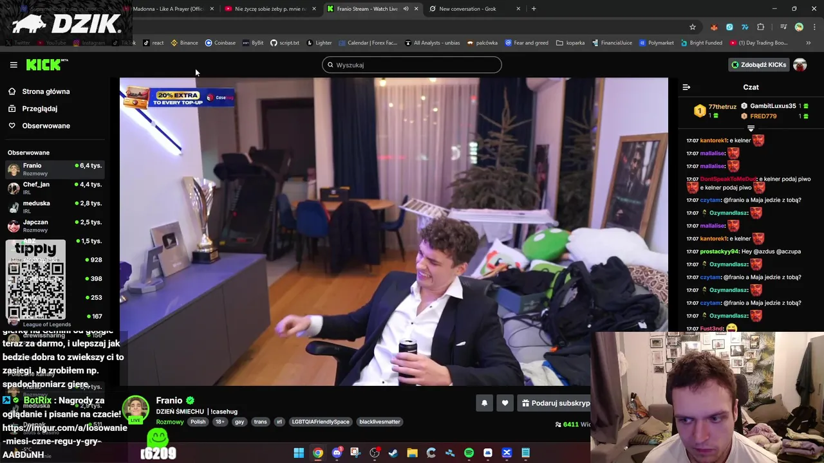The height and width of the screenshot is (463, 824).
Task: Click the notification bell icon below stream
Action: point(484,403)
